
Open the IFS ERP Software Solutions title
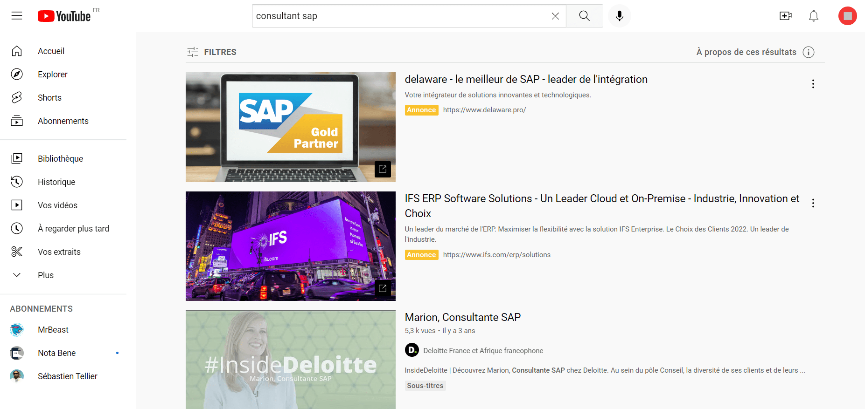pyautogui.click(x=602, y=206)
